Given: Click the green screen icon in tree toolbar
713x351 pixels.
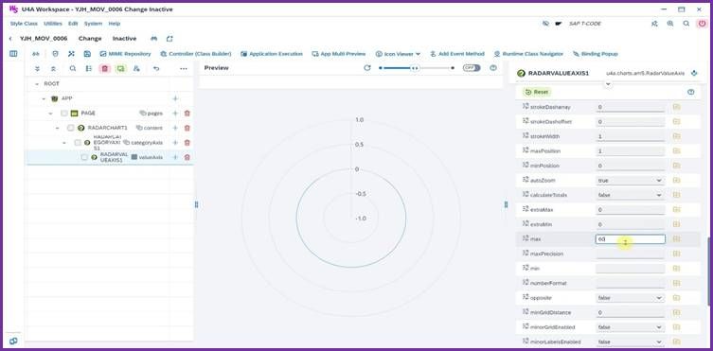Looking at the screenshot, I should [120, 68].
